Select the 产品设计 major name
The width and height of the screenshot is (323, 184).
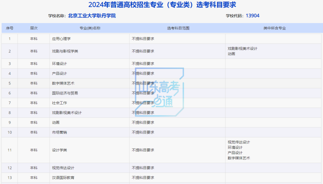[60, 73]
